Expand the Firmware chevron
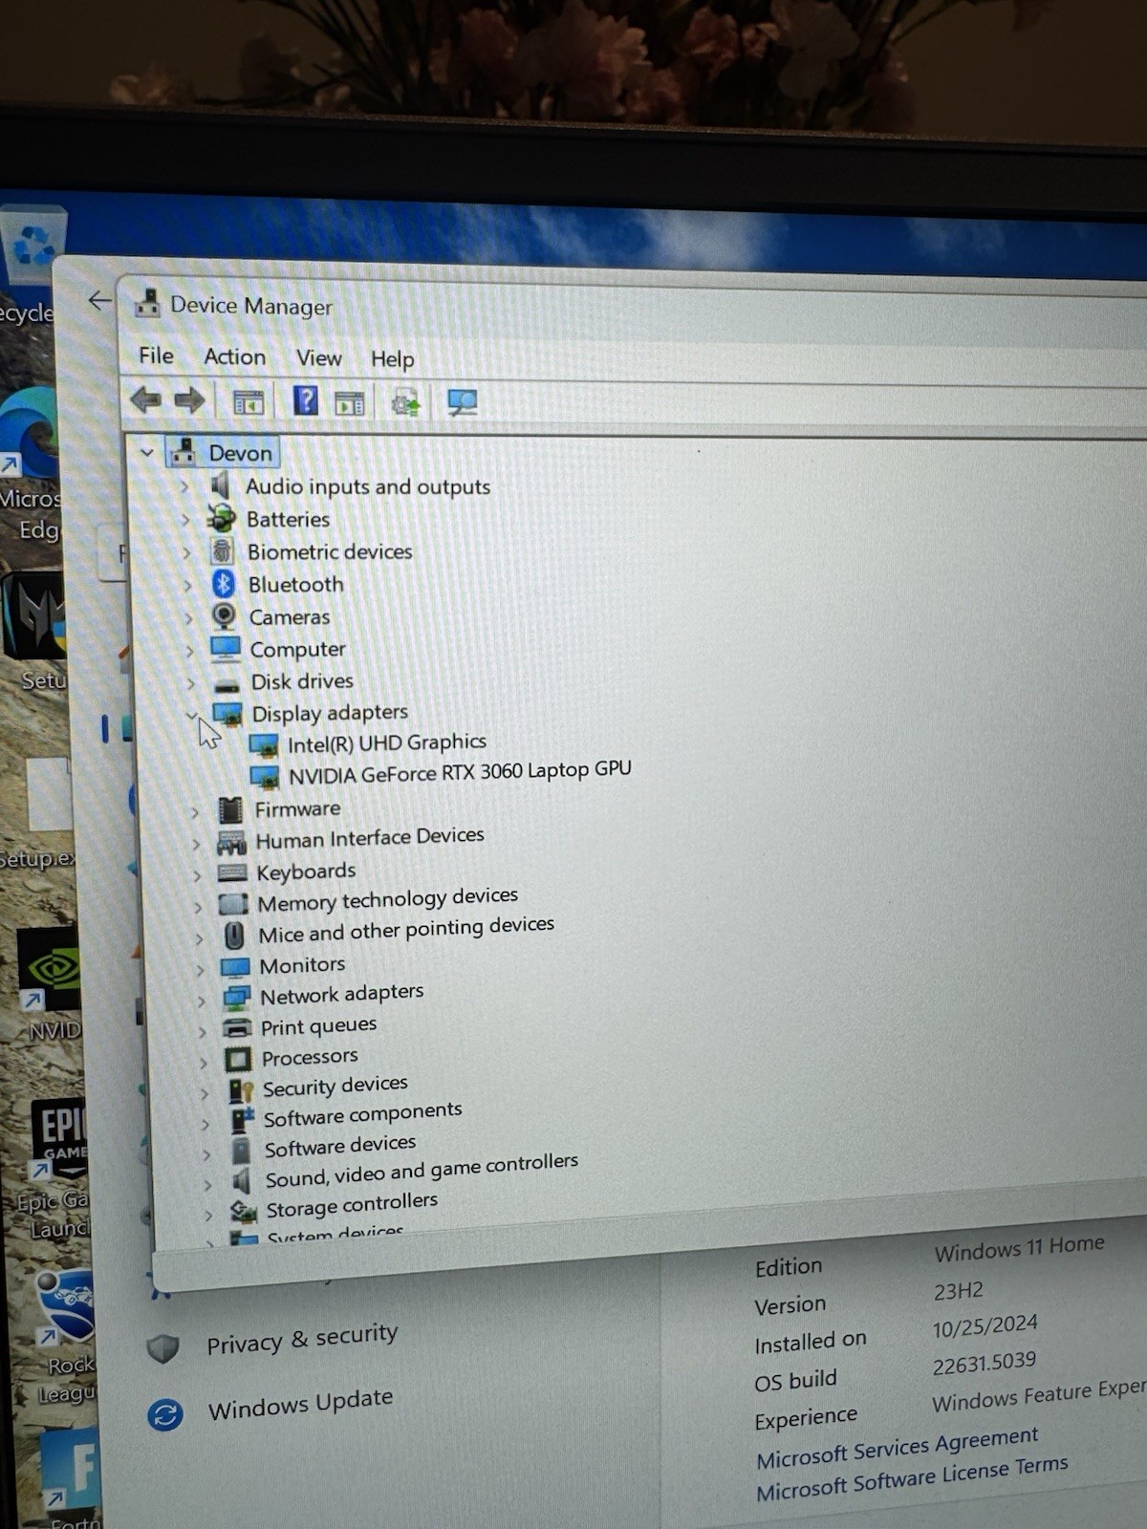Screen dimensions: 1147x1529 click(x=195, y=812)
